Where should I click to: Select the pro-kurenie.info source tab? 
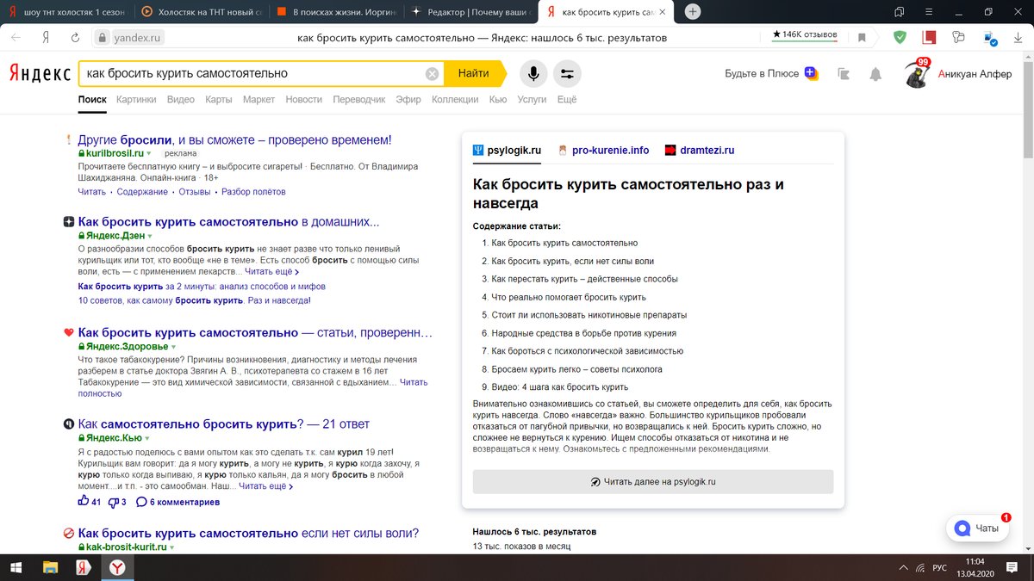603,150
